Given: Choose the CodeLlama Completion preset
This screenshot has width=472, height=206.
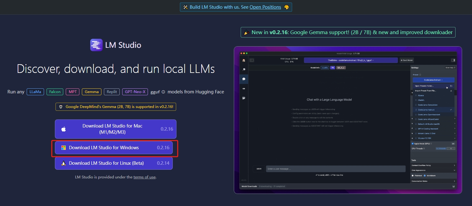Looking at the screenshot, I should [434, 105].
